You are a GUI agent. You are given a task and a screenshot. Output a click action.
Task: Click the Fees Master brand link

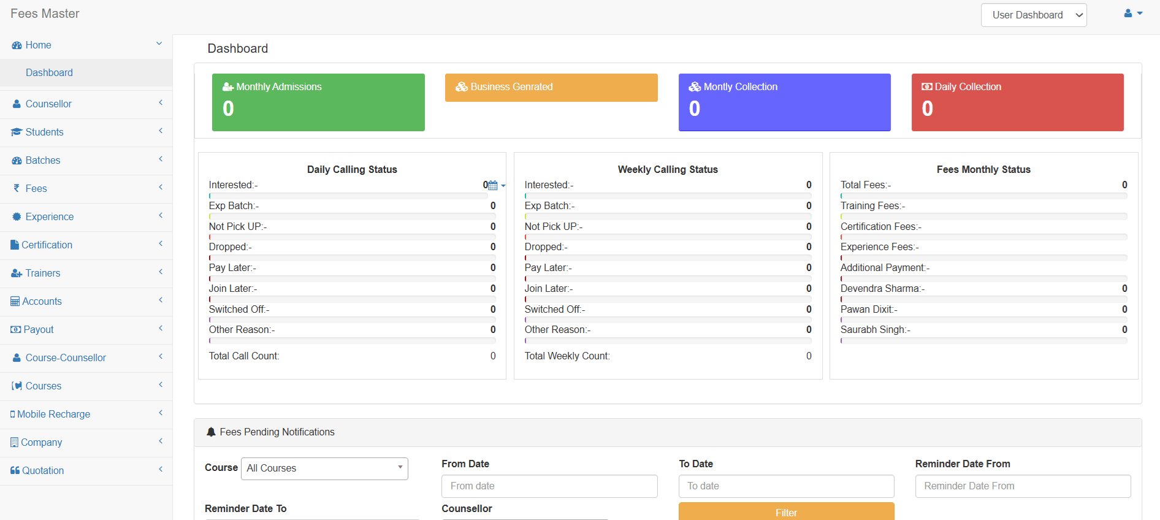tap(45, 13)
